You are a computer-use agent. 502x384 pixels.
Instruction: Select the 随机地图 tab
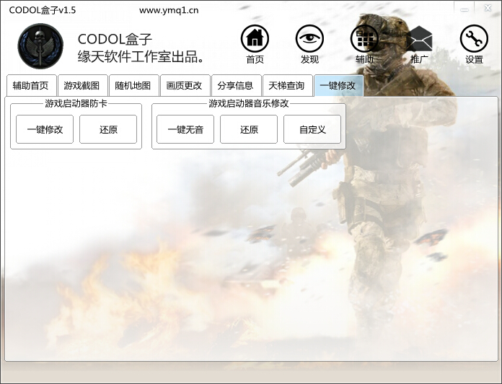tap(133, 86)
